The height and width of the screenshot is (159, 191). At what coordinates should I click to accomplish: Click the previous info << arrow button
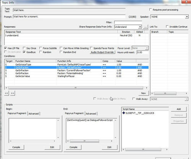tap(6, 93)
